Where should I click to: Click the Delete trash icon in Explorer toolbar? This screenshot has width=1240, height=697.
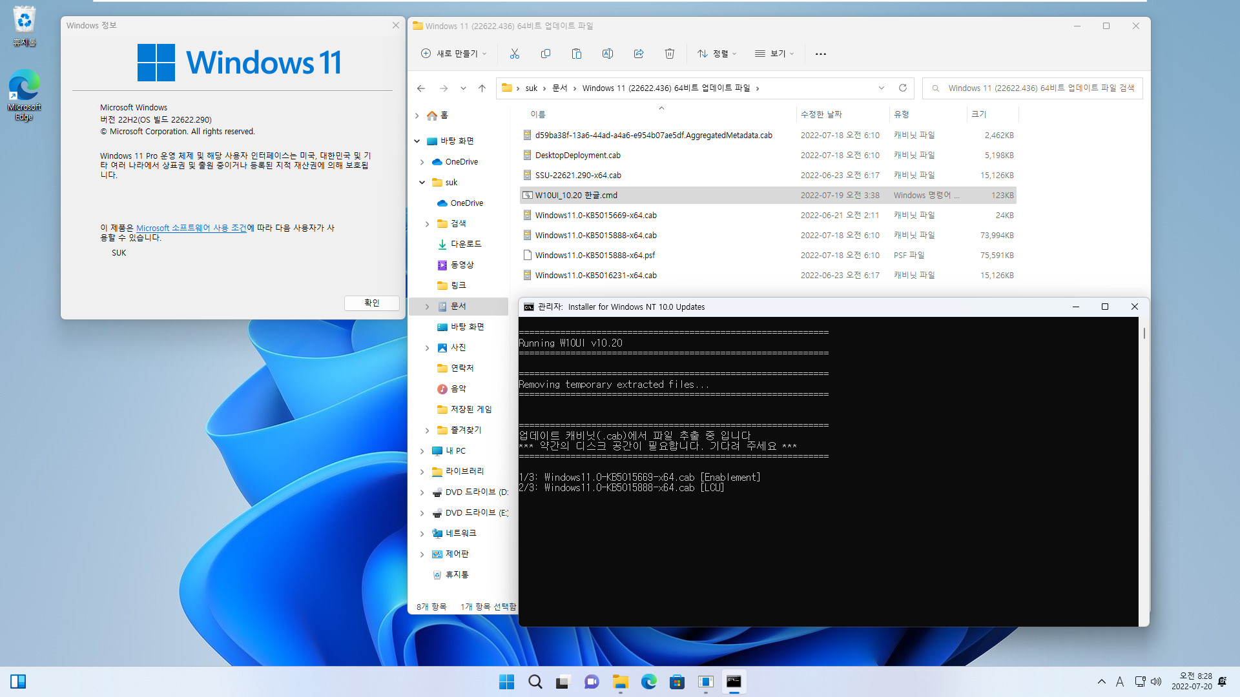[x=670, y=54]
